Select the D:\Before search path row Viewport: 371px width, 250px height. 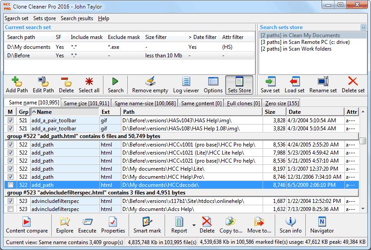[130, 56]
